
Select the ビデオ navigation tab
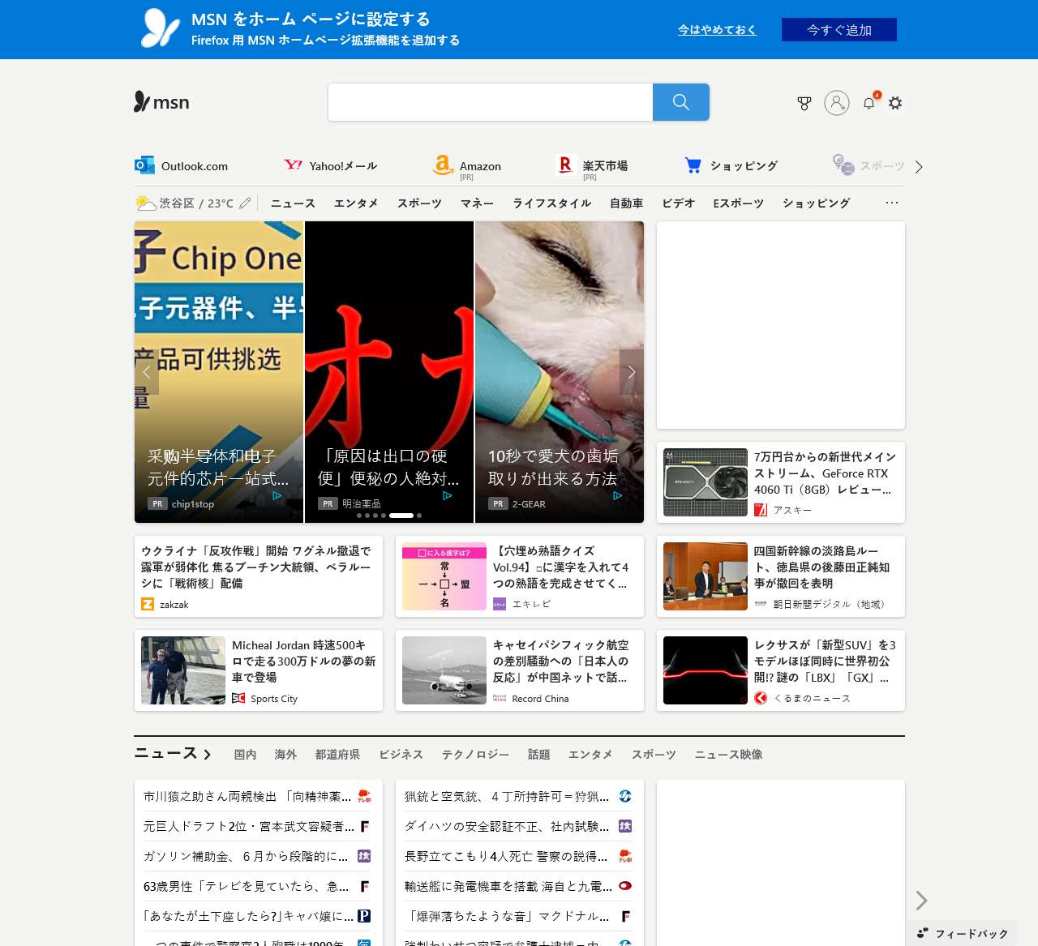678,203
